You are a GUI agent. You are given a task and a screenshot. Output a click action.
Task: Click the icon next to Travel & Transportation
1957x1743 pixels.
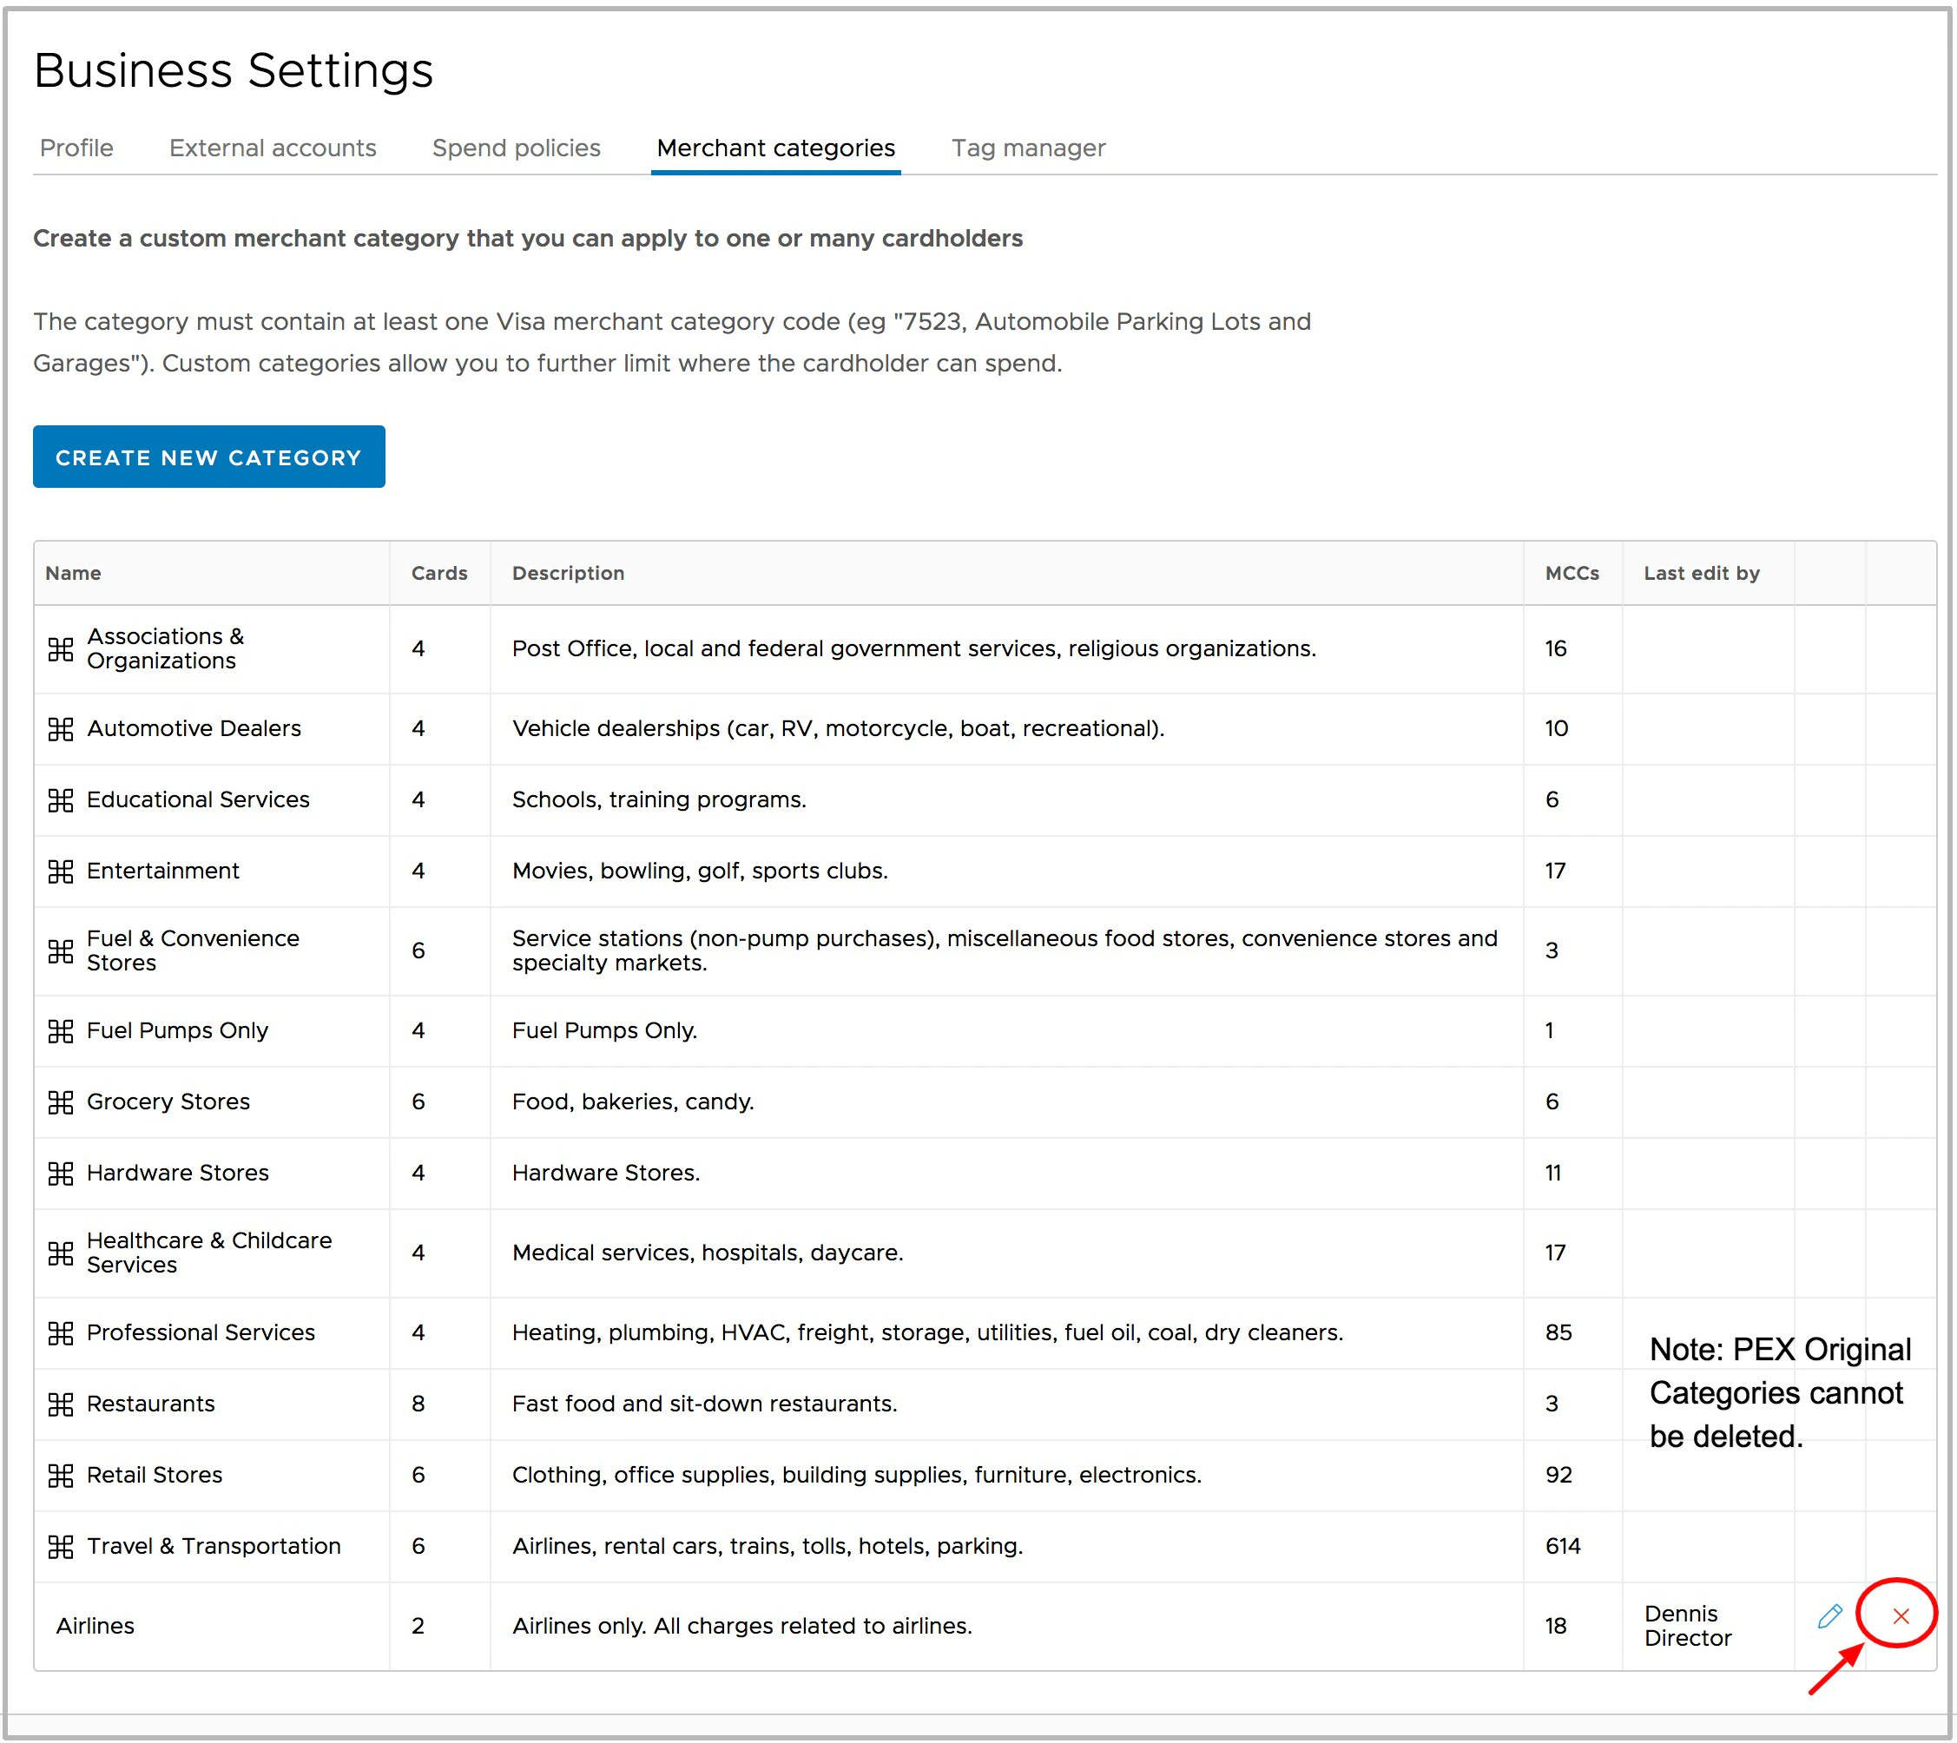[x=61, y=1547]
